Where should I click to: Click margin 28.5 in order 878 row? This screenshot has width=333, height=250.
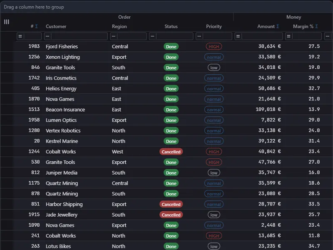tap(314, 193)
